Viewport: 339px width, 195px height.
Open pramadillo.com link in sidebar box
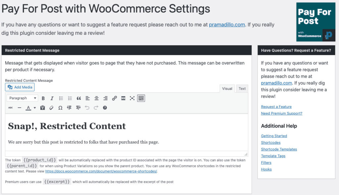coord(276,83)
